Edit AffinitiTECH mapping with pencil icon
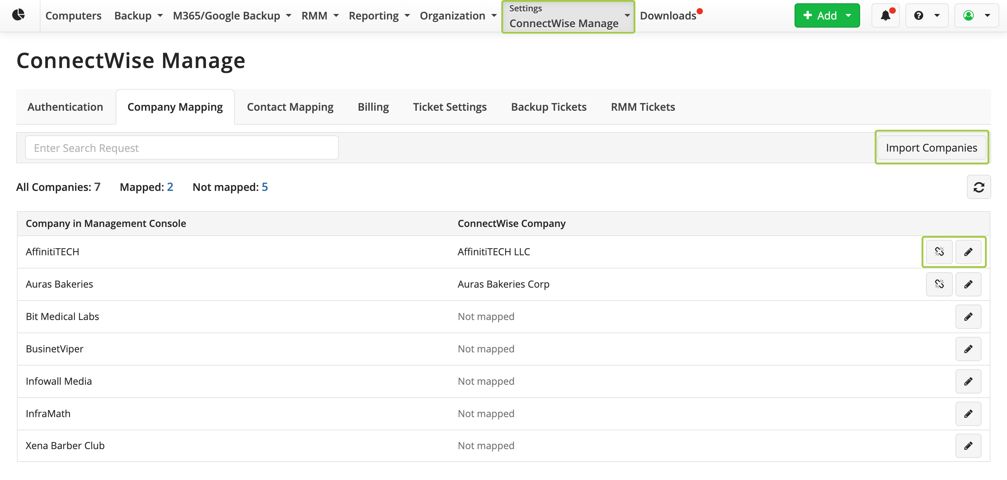Screen dimensions: 1007x480 click(x=968, y=252)
